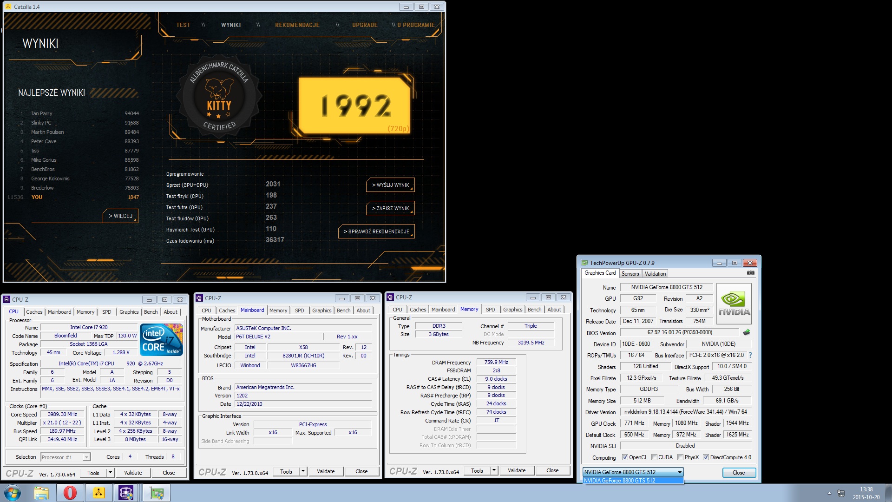Click the Kitty Certified badge in Catzilla

[219, 96]
